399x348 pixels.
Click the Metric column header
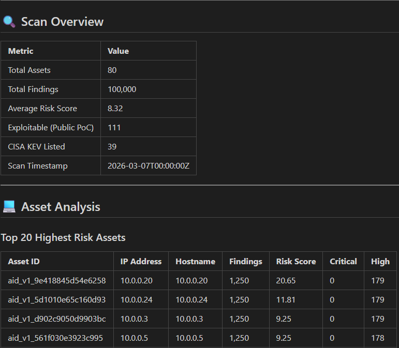(x=21, y=51)
